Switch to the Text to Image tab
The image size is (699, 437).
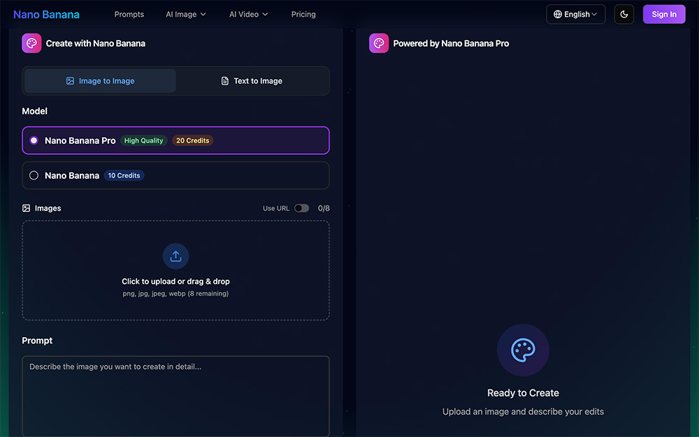(252, 80)
